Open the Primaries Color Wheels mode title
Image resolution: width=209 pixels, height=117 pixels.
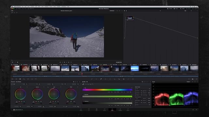click(16, 82)
